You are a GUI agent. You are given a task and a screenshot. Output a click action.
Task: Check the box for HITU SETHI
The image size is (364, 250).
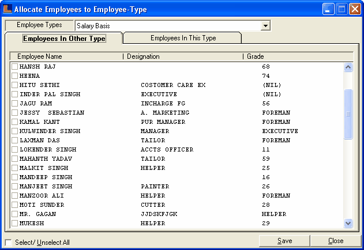coord(14,85)
